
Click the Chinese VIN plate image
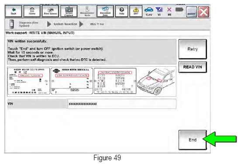coord(115,81)
